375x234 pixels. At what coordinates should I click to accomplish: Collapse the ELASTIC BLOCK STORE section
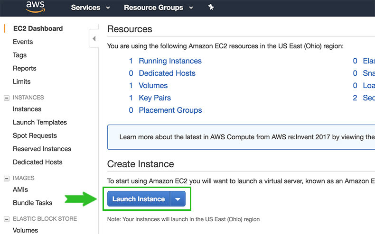pos(7,219)
